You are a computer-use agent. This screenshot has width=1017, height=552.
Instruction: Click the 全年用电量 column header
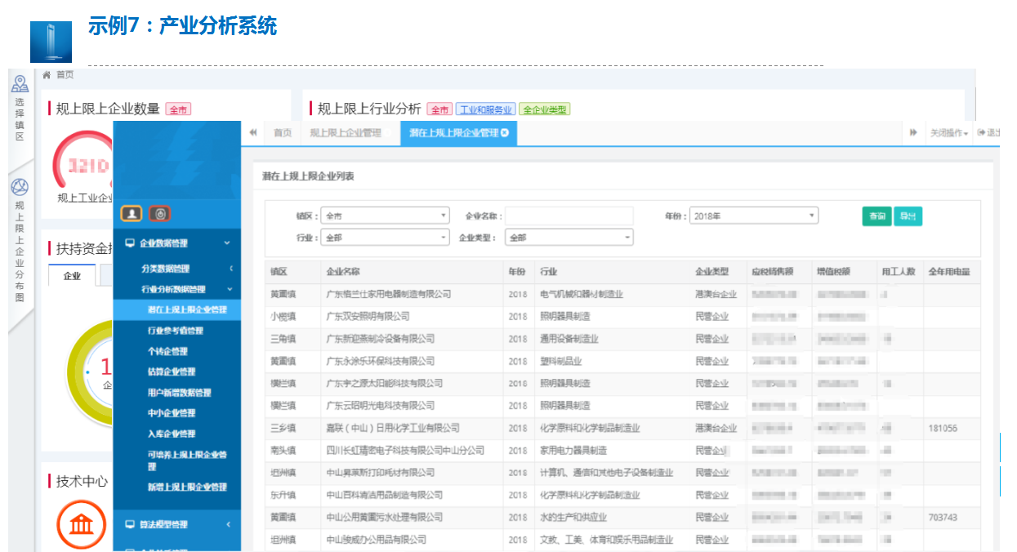(949, 272)
